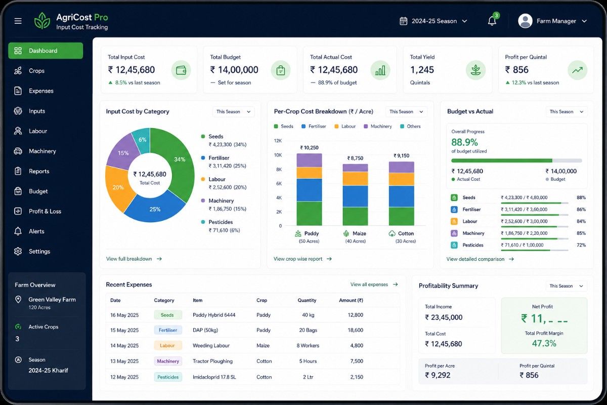The height and width of the screenshot is (405, 607).
Task: Click the Seeds icon in Budget vs Actual
Action: click(454, 198)
